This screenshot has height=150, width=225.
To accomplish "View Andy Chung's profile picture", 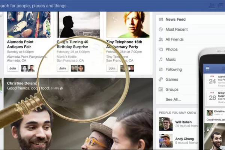I will point(166,141).
